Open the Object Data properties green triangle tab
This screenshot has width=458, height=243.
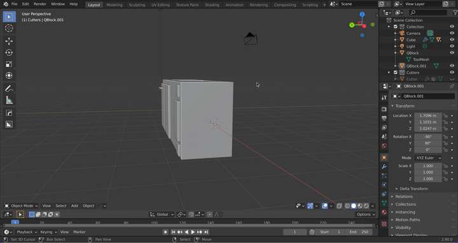point(384,203)
